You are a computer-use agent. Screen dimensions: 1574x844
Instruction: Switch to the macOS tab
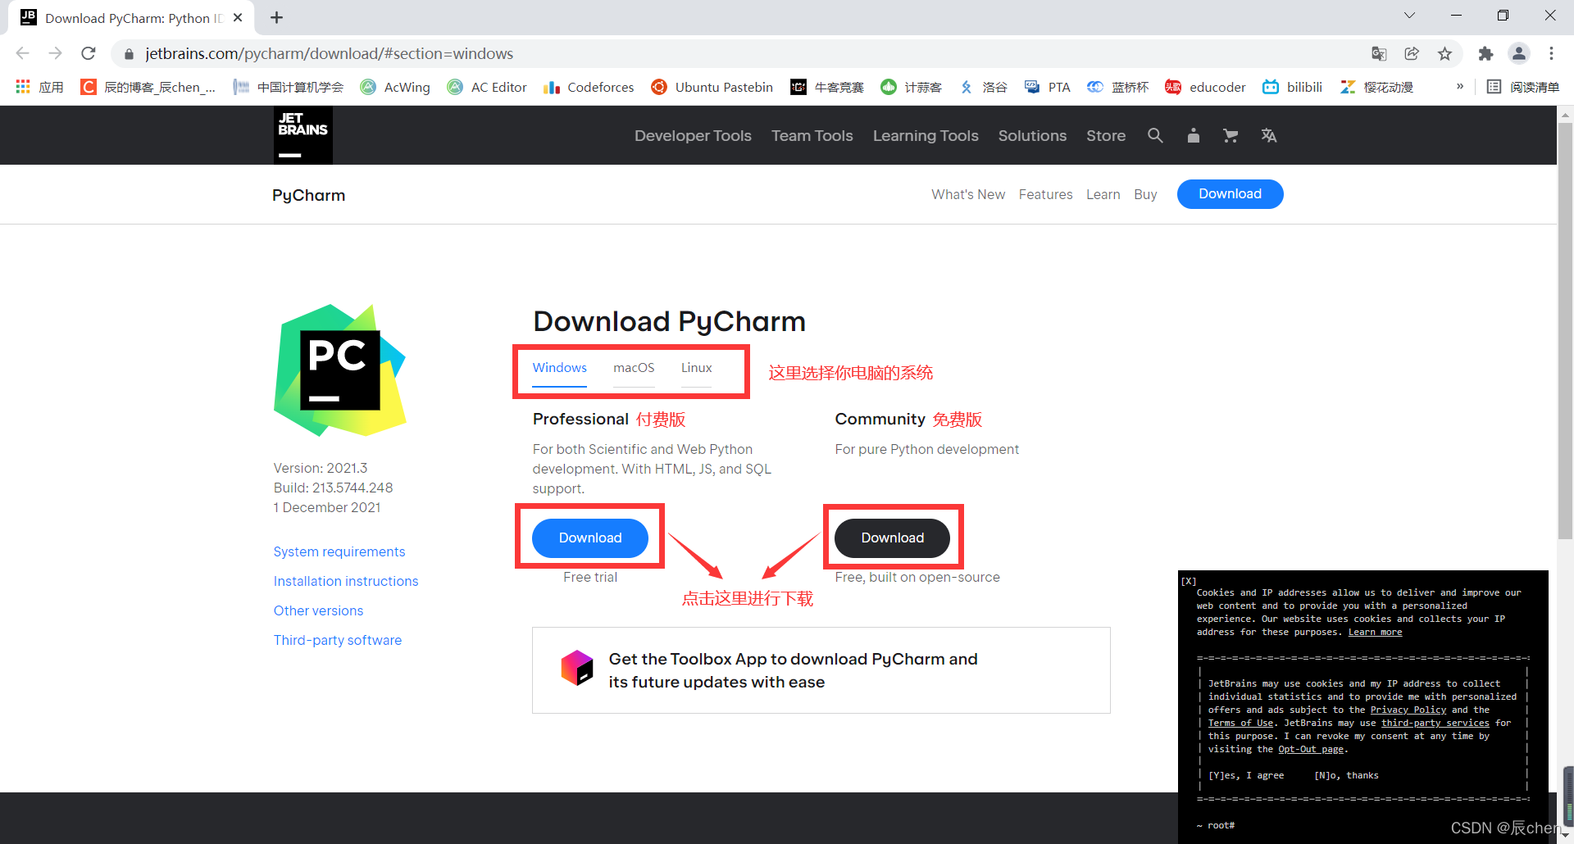click(x=633, y=368)
